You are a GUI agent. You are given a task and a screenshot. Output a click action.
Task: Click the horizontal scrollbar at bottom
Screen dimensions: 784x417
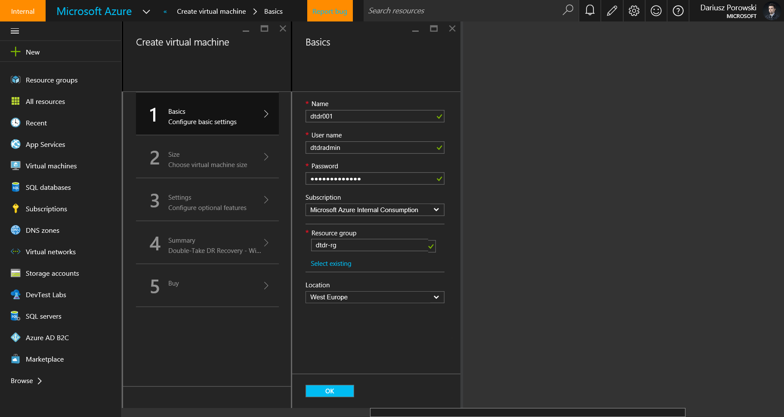point(527,412)
